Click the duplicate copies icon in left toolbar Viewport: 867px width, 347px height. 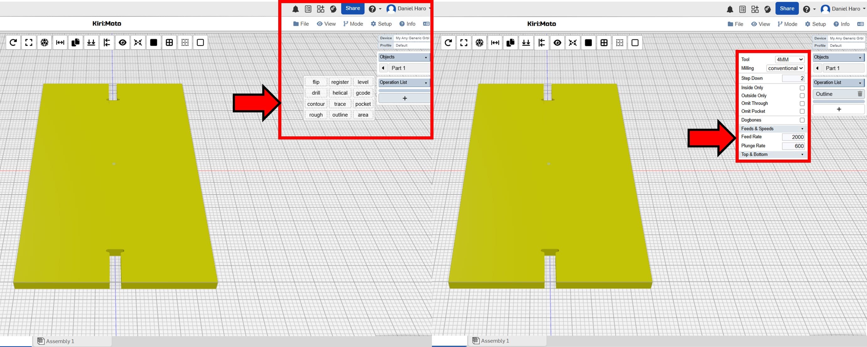tap(75, 42)
